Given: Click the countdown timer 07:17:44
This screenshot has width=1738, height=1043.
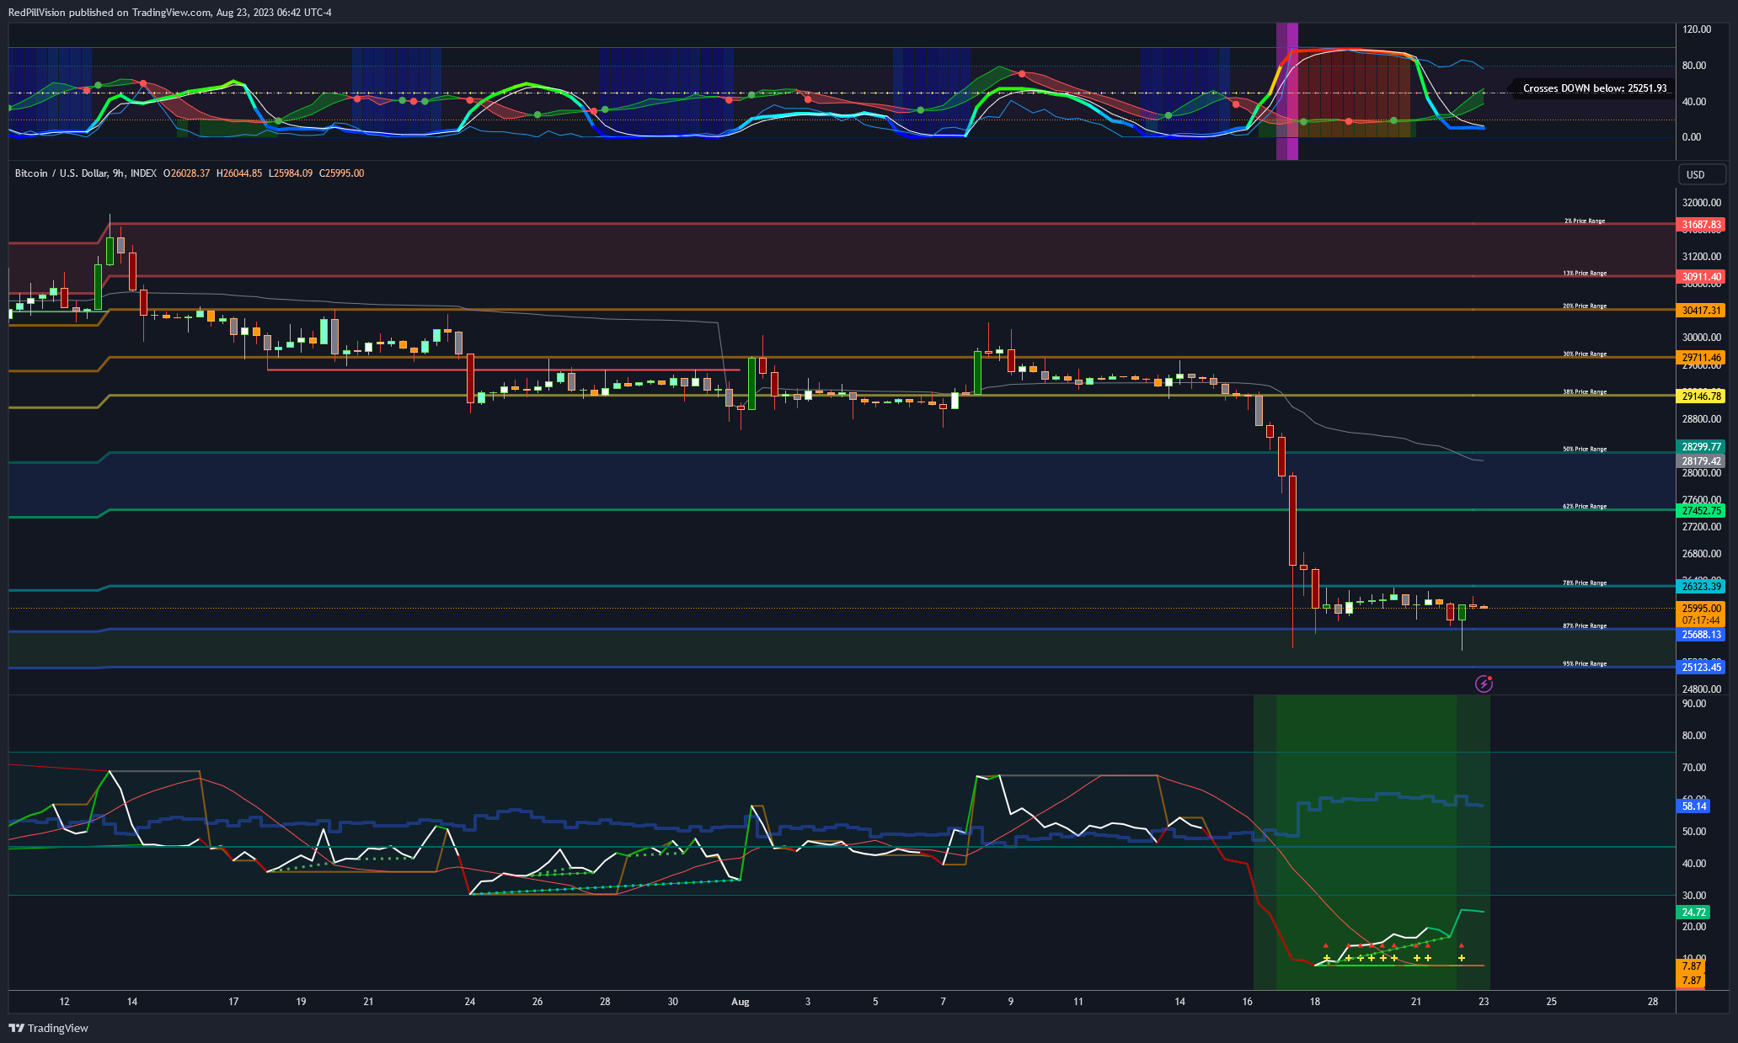Looking at the screenshot, I should (1701, 620).
